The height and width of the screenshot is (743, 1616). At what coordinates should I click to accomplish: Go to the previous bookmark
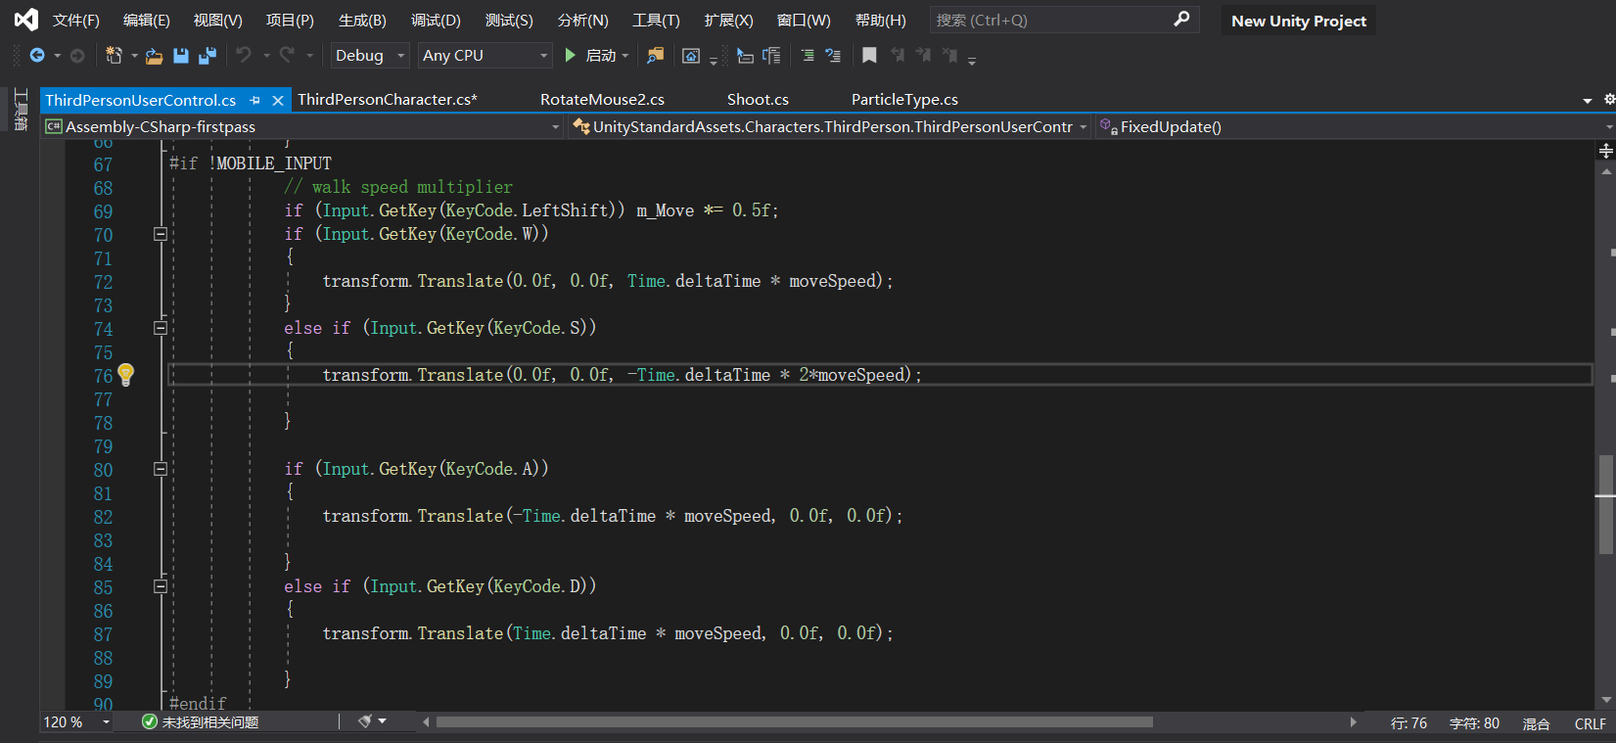pos(898,56)
